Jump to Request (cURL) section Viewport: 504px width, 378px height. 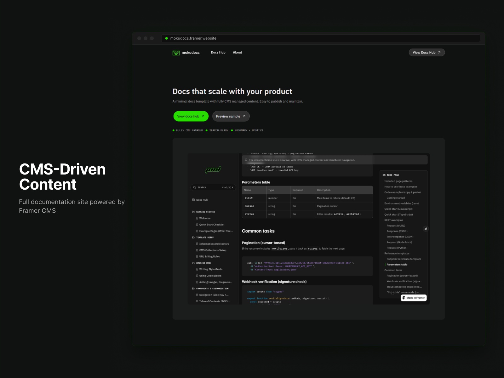[x=396, y=226]
